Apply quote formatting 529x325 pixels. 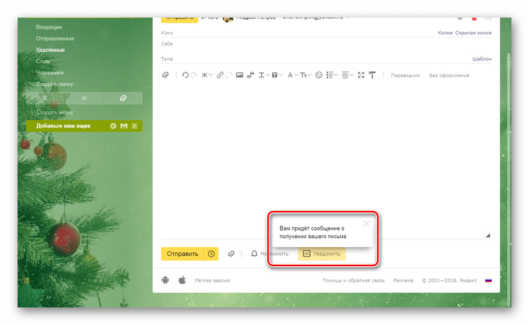(250, 75)
